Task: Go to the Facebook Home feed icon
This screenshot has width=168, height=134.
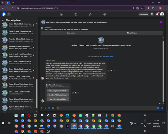Action: tap(61, 14)
